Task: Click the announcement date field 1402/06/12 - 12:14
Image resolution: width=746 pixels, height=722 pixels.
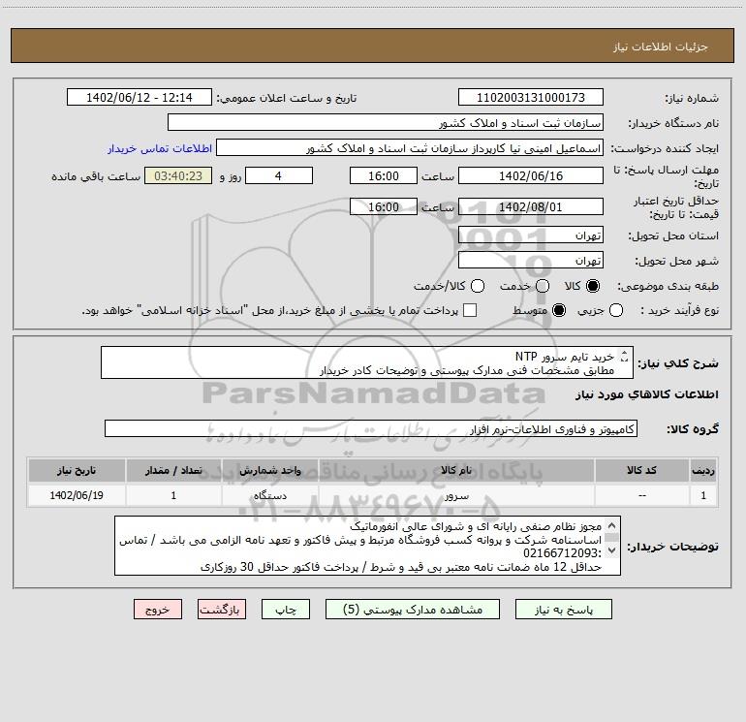Action: tap(140, 98)
